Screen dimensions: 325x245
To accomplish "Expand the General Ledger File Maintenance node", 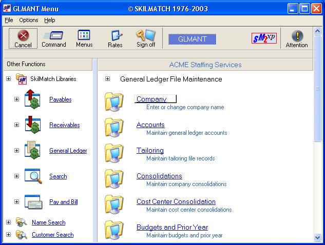I will (x=107, y=79).
